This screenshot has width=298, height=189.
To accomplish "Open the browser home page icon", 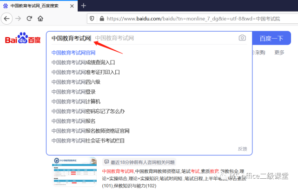I will tap(40, 19).
